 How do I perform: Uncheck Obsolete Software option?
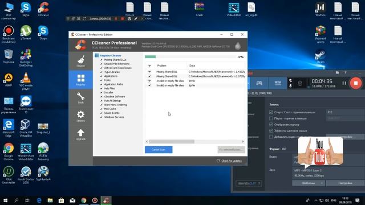coord(102,96)
